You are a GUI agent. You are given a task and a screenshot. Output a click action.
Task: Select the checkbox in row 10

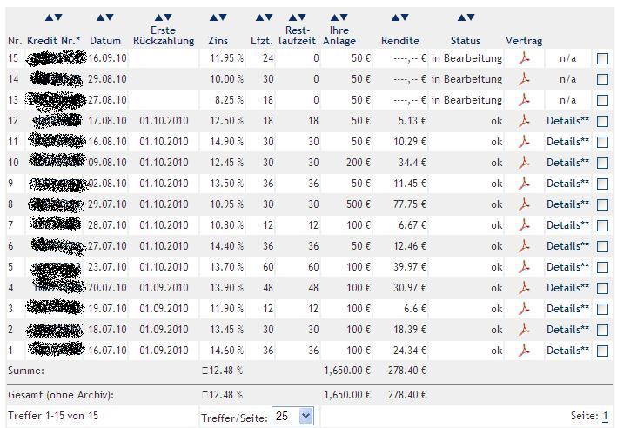pyautogui.click(x=602, y=163)
